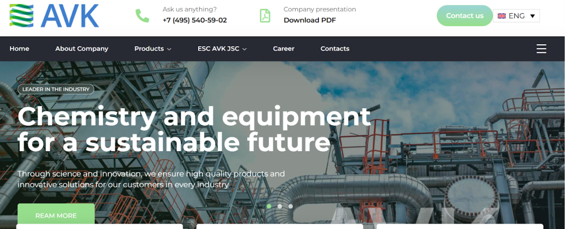Click the AVK logo
The width and height of the screenshot is (565, 229).
[x=54, y=15]
